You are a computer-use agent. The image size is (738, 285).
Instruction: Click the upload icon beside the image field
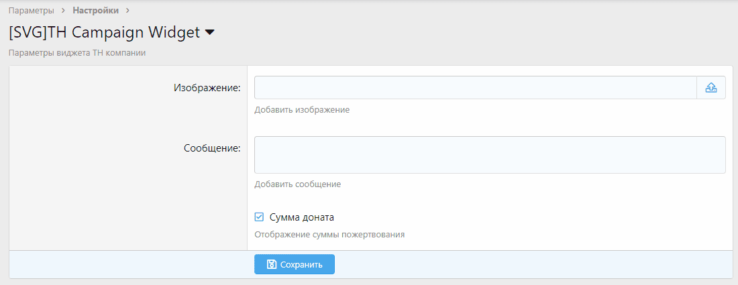(x=711, y=88)
